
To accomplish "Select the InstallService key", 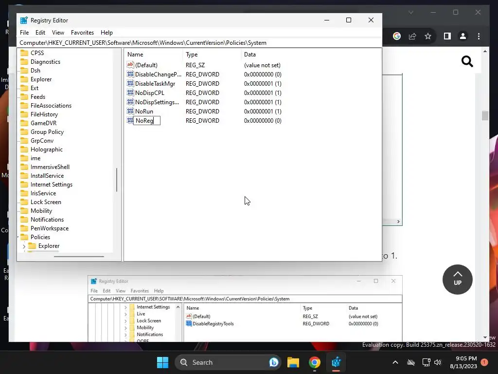I will pyautogui.click(x=47, y=175).
